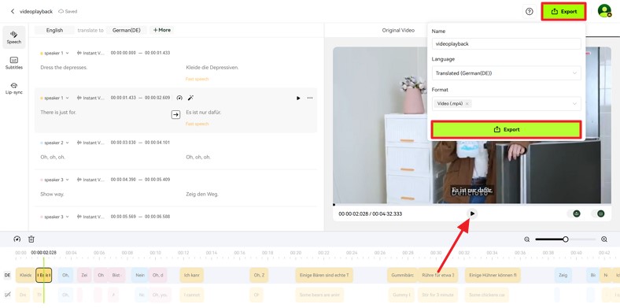Select the 'Zeig' clip on DE track
The width and height of the screenshot is (620, 308).
tap(563, 275)
